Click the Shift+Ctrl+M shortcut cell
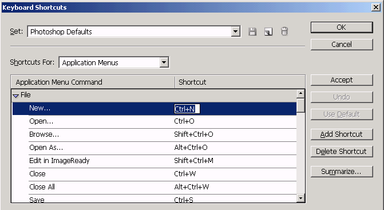Viewport: 384px width, 210px height. click(193, 161)
